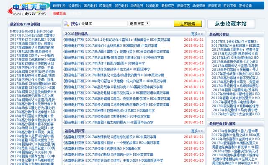This screenshot has height=165, width=268.
Task: Open the 电影搜索 search type dropdown
Action: pos(139,24)
